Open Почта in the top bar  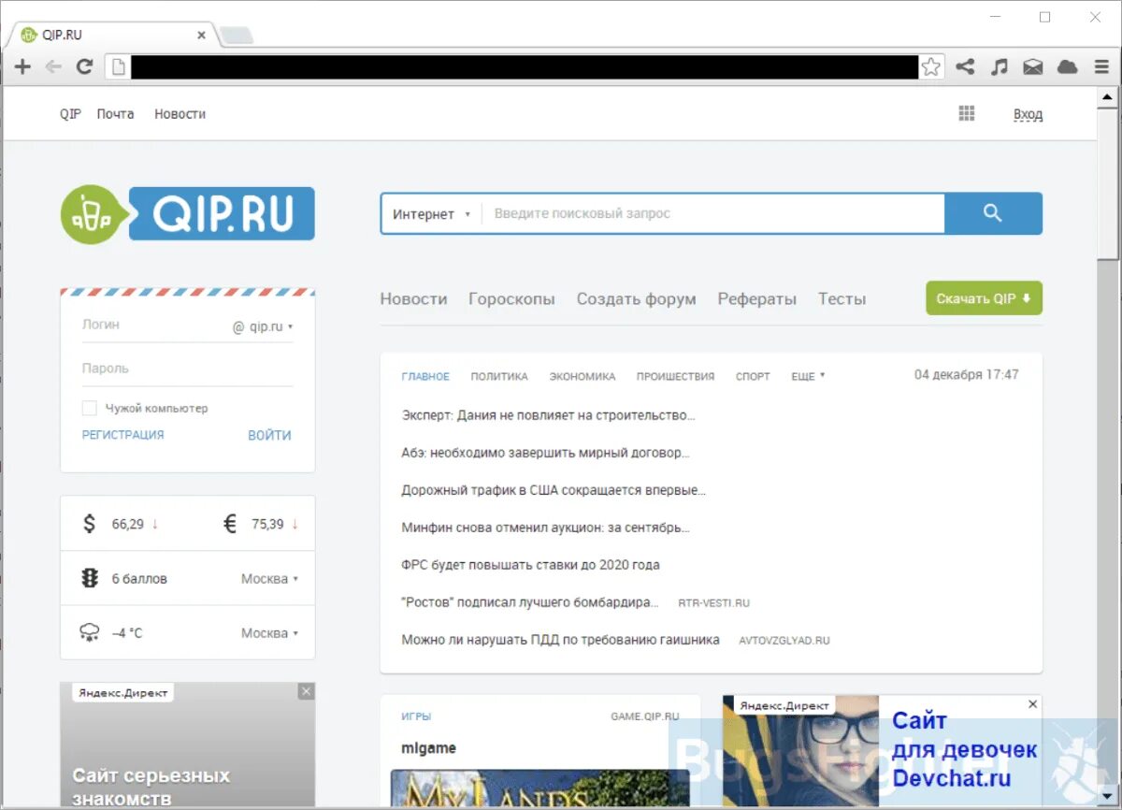pyautogui.click(x=115, y=113)
